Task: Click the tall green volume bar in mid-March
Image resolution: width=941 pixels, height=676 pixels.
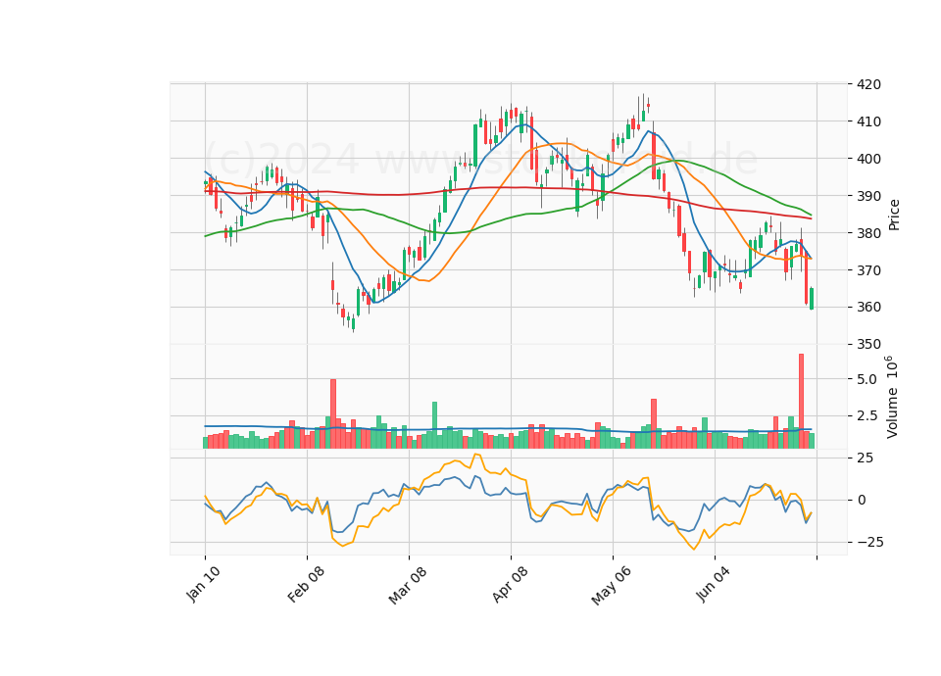Action: point(434,424)
